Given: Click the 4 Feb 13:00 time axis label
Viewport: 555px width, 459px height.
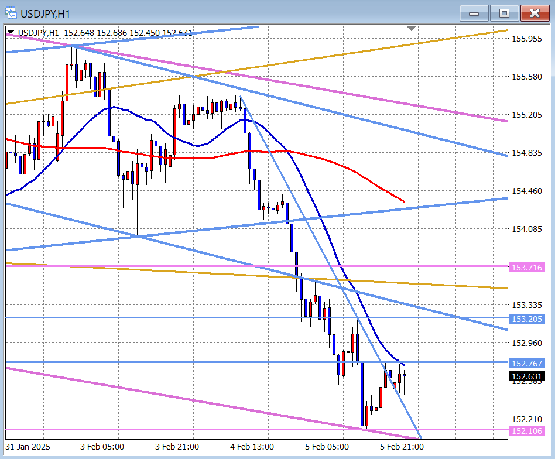Looking at the screenshot, I should [251, 447].
